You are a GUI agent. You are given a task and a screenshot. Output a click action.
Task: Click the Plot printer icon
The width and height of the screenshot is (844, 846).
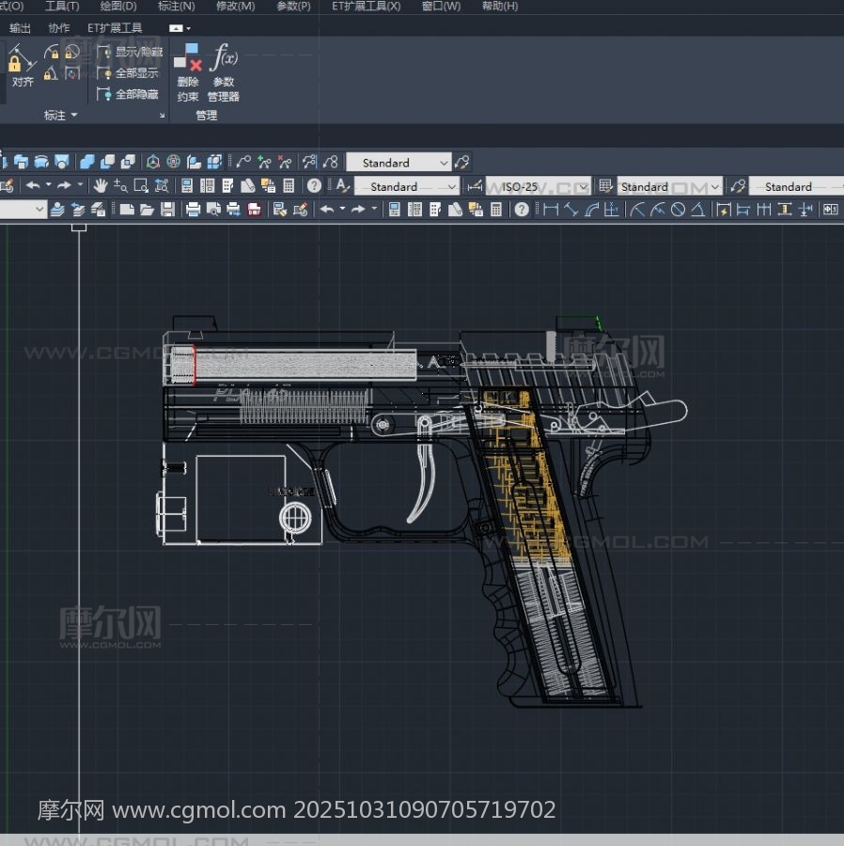click(194, 210)
